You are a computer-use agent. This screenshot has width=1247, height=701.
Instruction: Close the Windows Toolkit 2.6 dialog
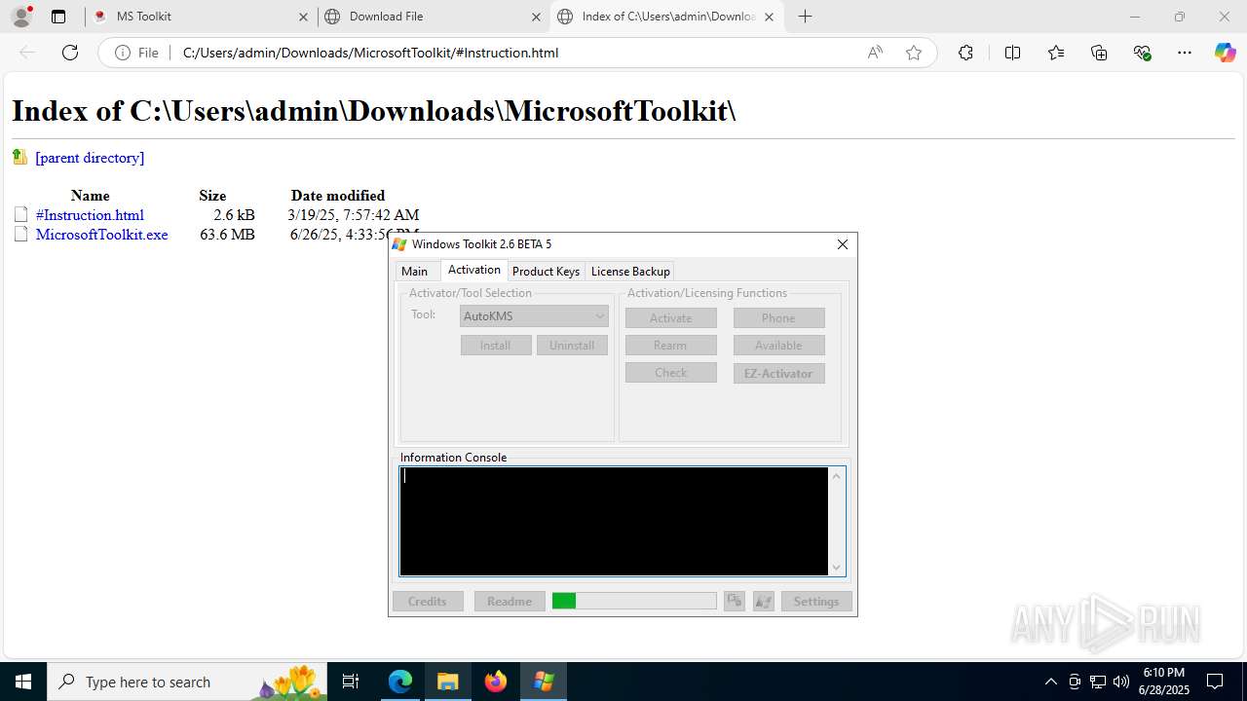(x=843, y=244)
